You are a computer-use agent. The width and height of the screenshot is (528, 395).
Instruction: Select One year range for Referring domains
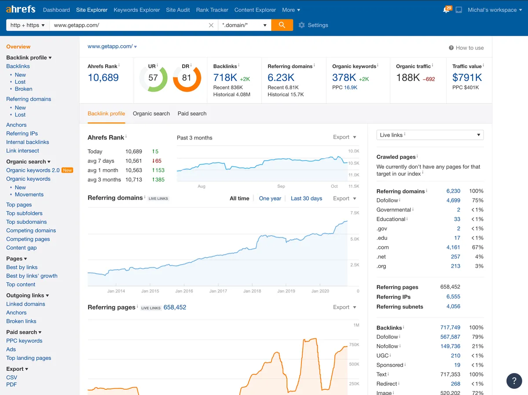270,198
